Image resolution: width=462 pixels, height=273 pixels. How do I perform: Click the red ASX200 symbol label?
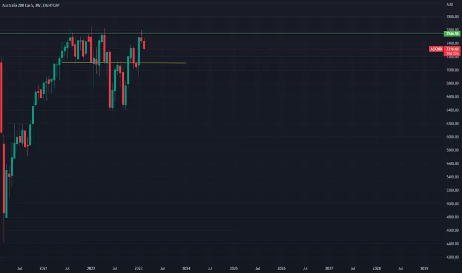coord(436,49)
